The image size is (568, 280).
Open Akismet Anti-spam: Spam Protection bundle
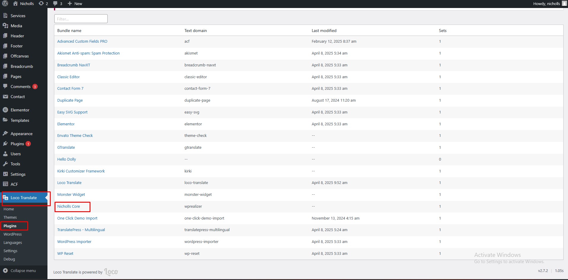point(88,53)
